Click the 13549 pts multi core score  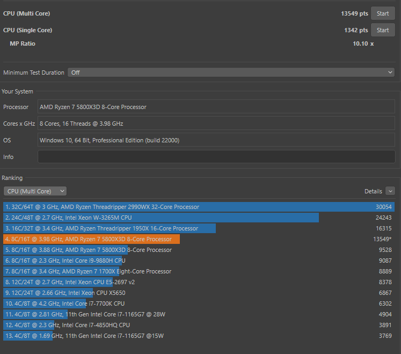(354, 13)
